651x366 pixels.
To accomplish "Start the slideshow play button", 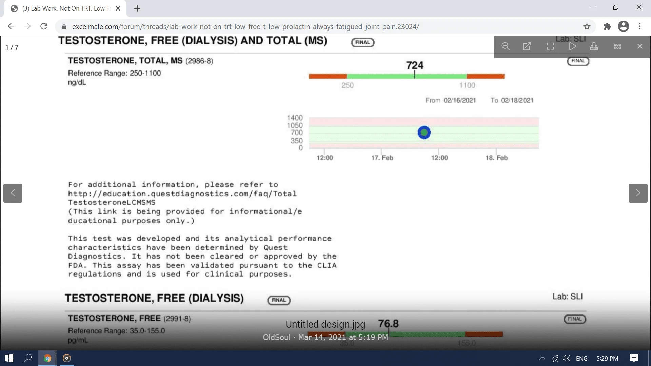I will (x=572, y=46).
